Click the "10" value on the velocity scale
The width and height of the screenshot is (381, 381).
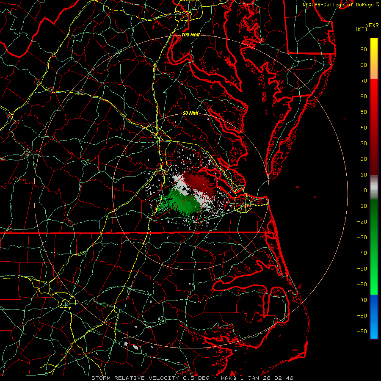(364, 175)
